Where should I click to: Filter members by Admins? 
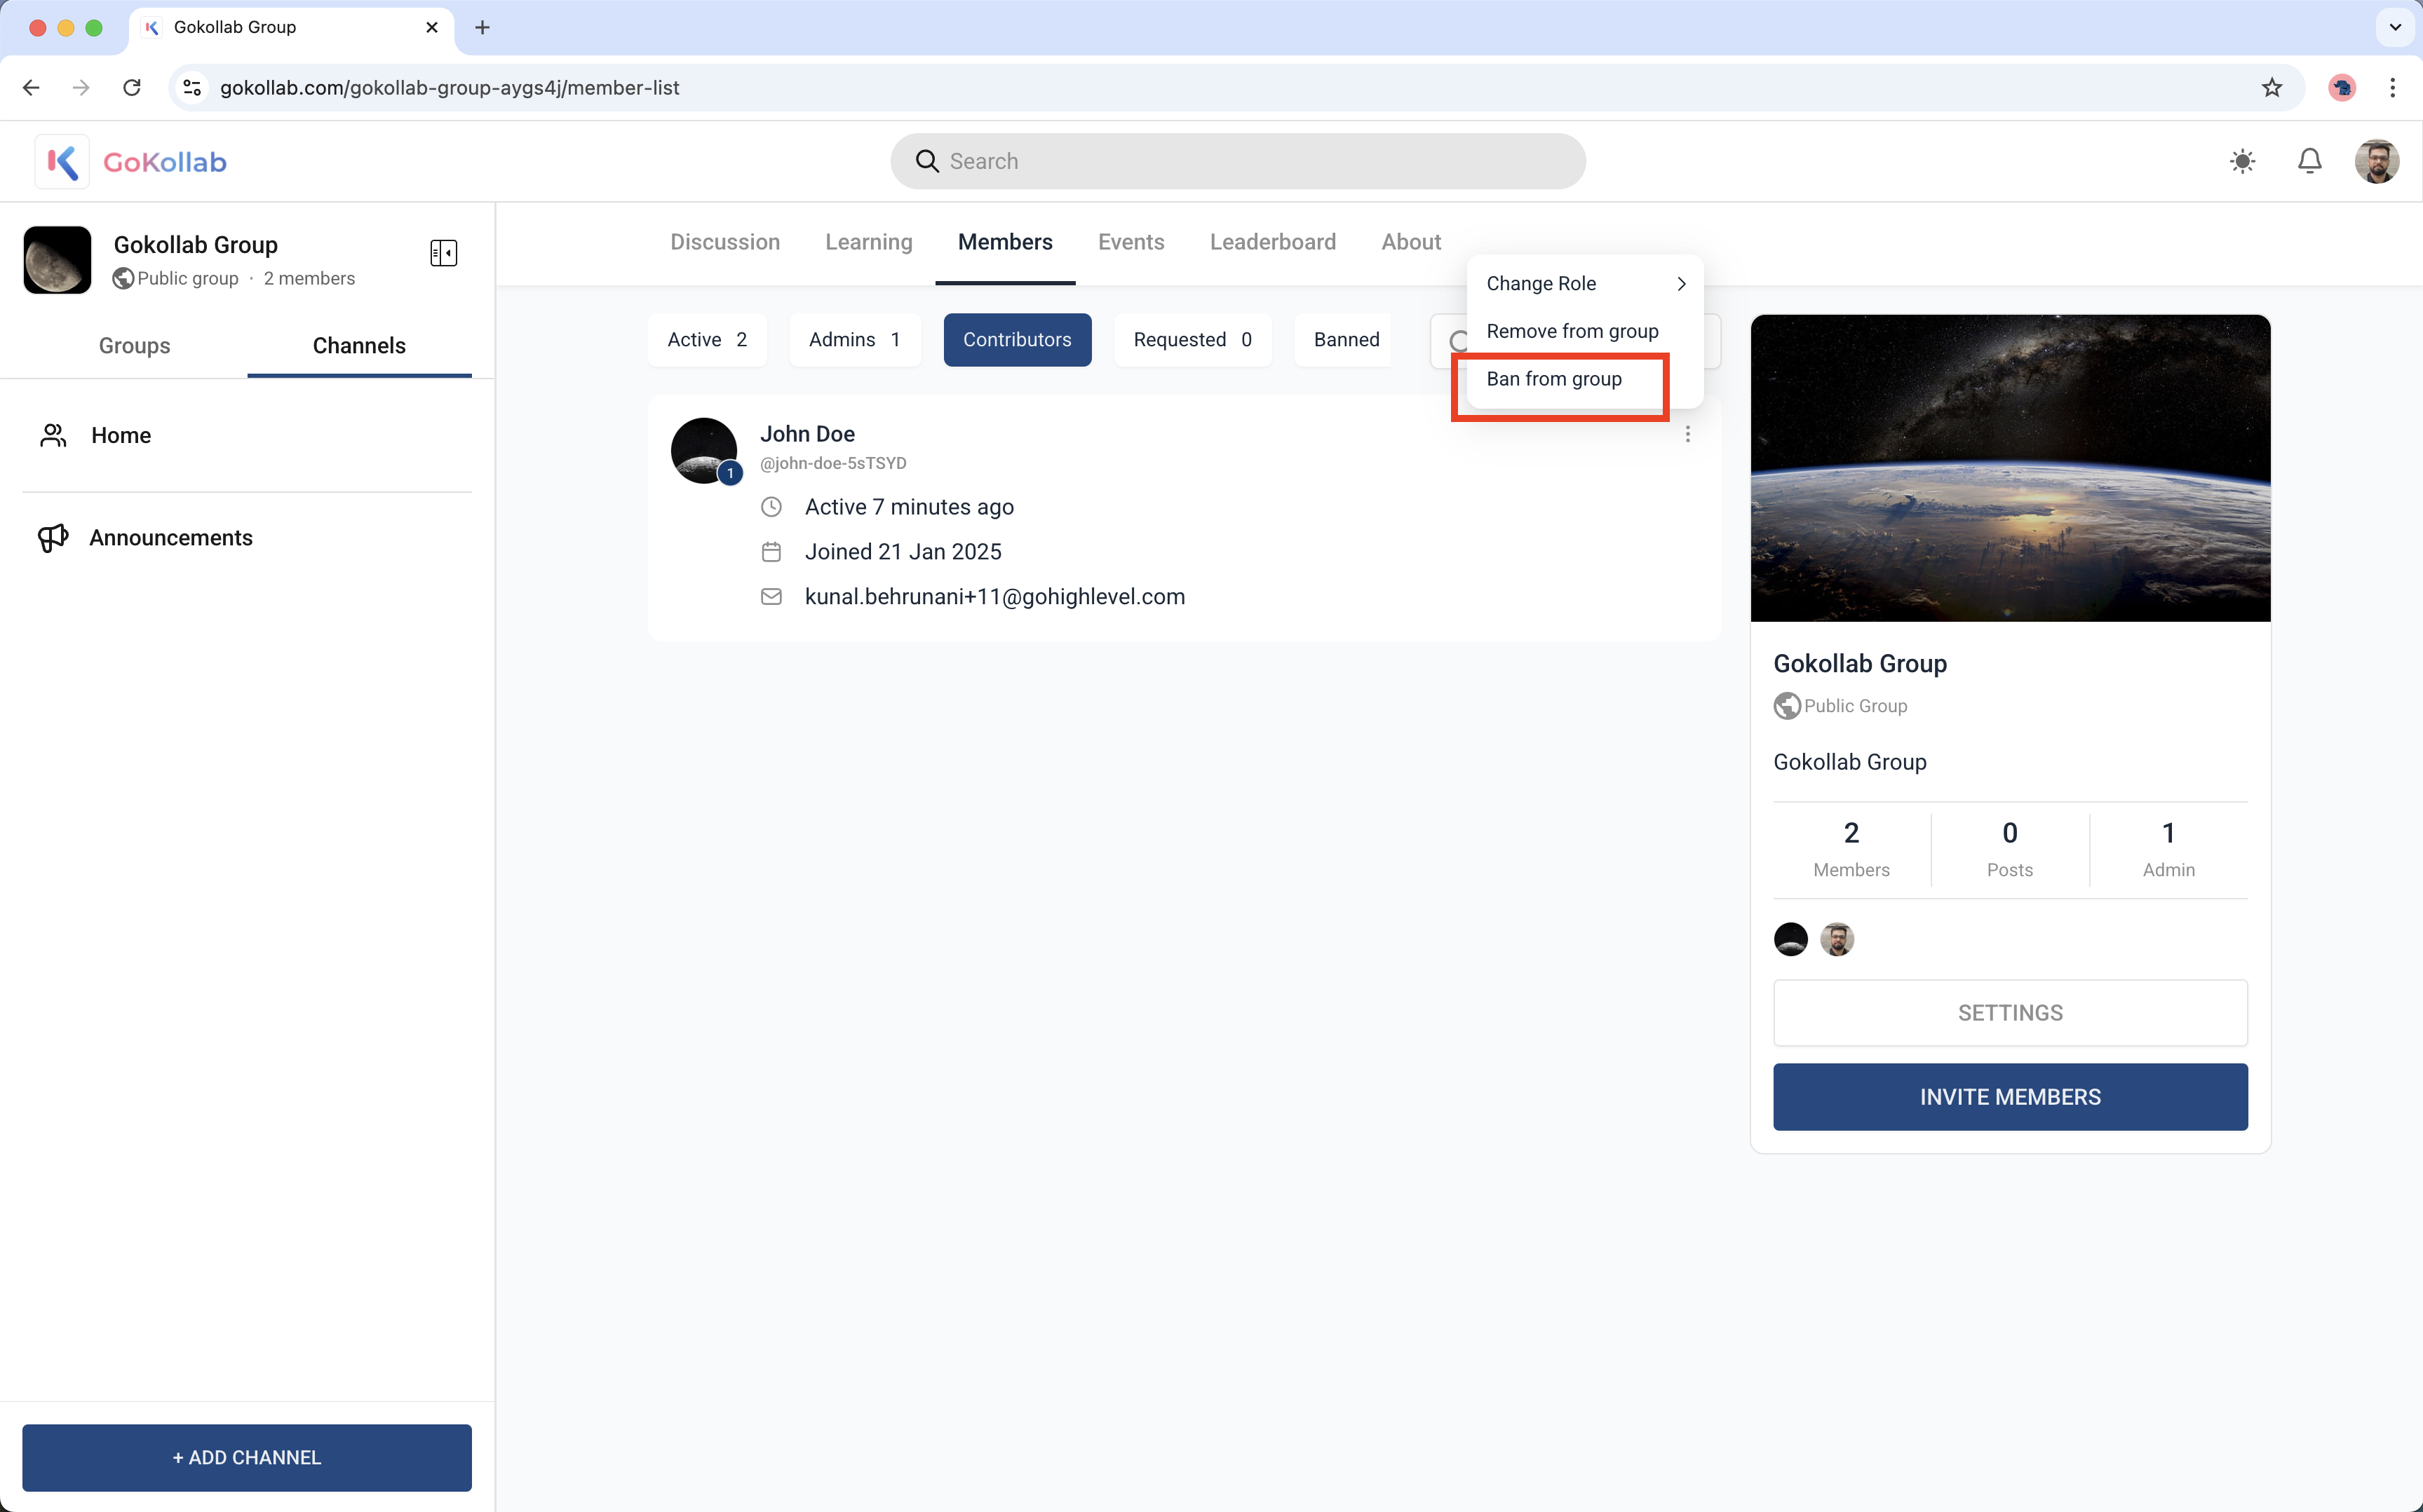[853, 340]
